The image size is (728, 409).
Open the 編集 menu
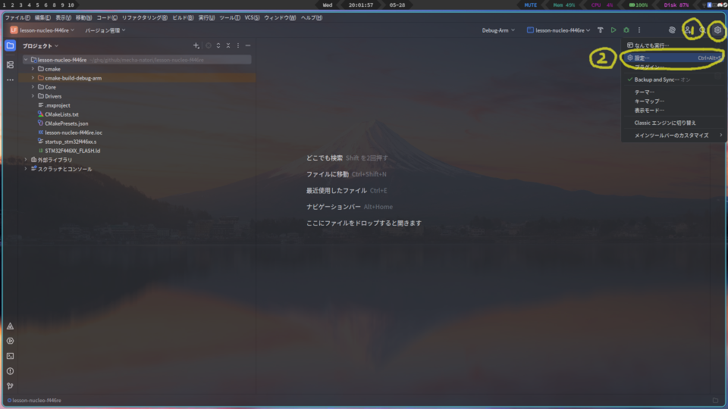42,17
